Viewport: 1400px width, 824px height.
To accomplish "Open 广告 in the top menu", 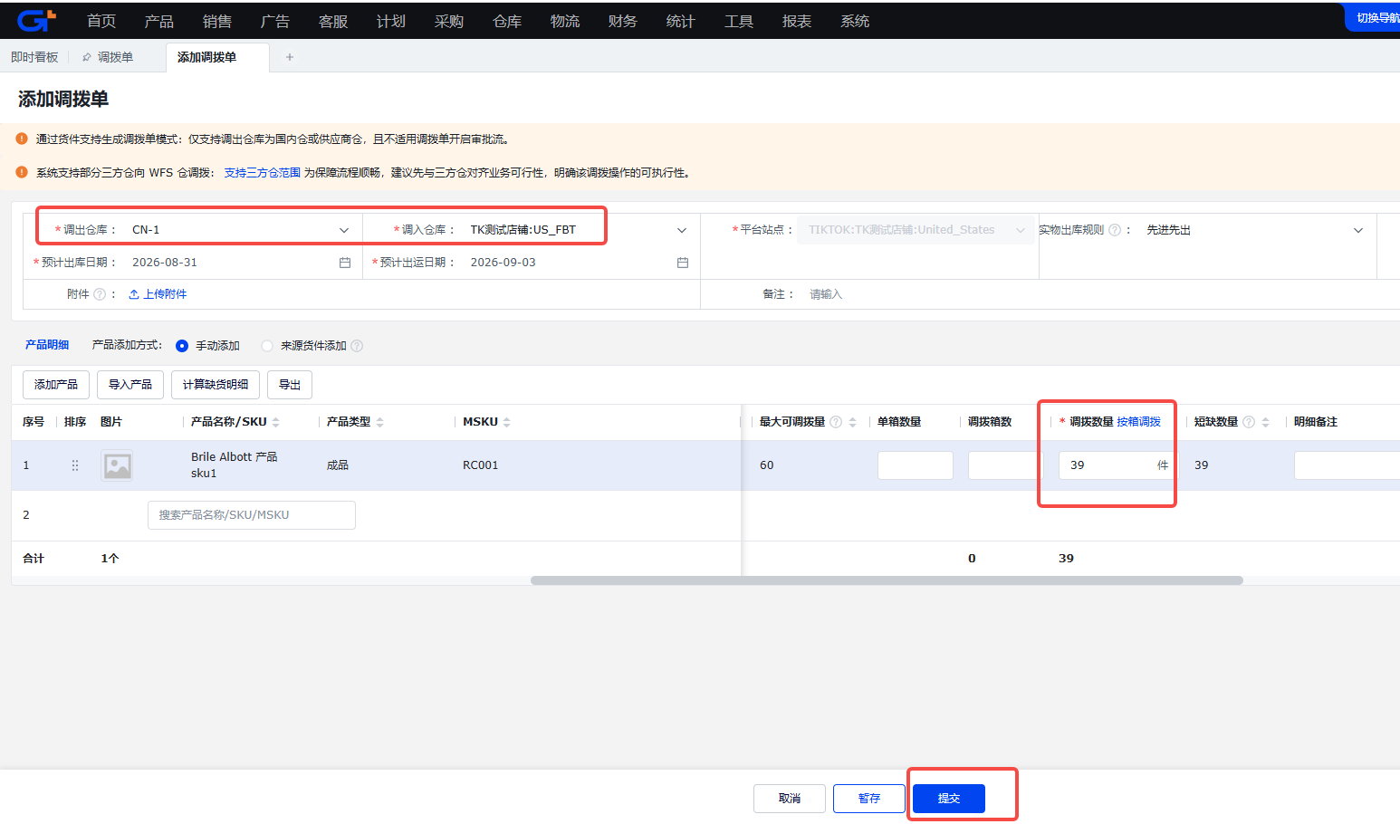I will pos(275,21).
